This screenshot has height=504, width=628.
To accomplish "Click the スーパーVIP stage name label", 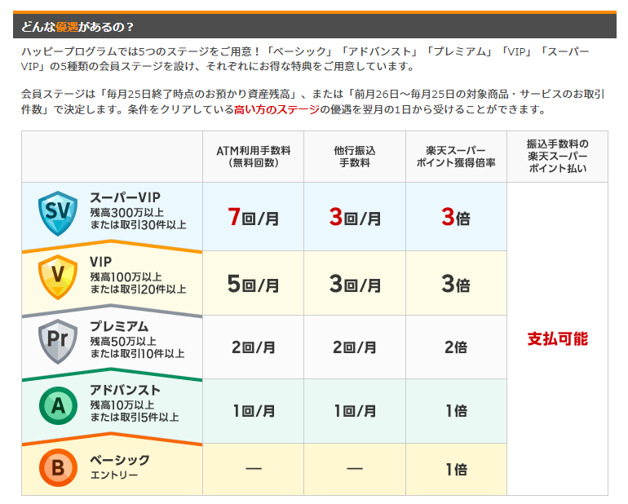I will click(125, 198).
